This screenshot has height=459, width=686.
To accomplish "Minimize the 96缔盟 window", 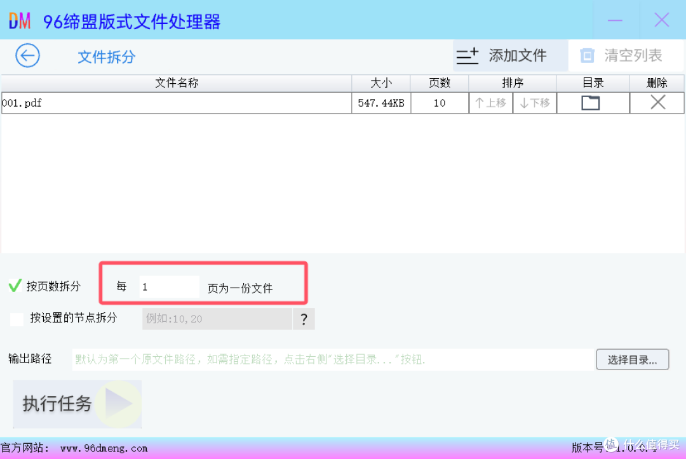I will coord(615,20).
